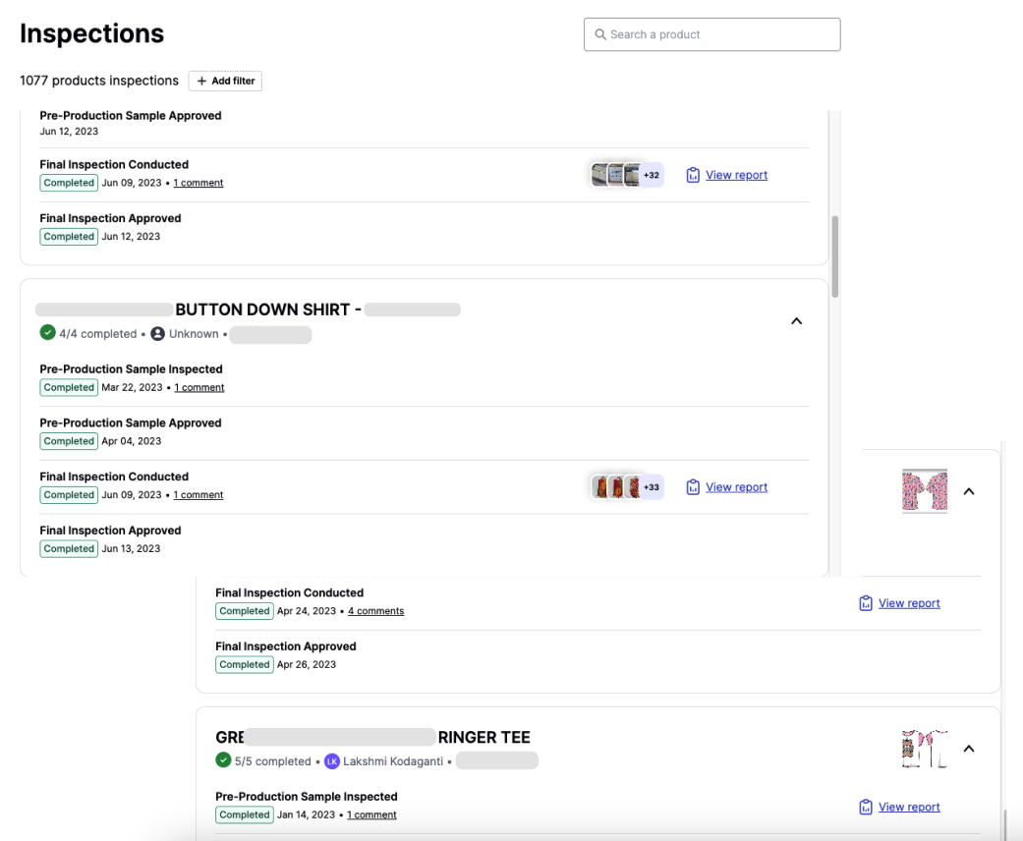Click plus icon in Add filter button
Image resolution: width=1023 pixels, height=841 pixels.
pos(201,81)
